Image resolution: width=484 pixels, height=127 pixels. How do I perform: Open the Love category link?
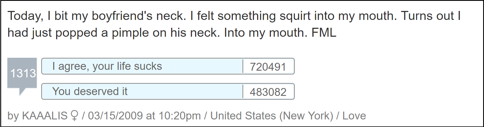(x=354, y=116)
